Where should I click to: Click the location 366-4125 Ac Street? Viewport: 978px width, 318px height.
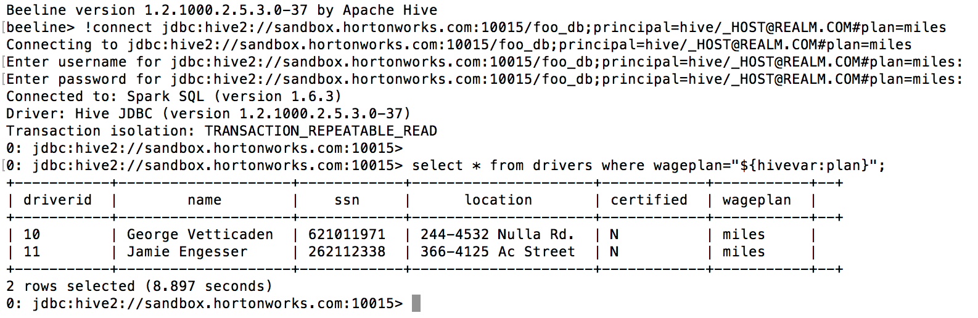click(x=497, y=252)
